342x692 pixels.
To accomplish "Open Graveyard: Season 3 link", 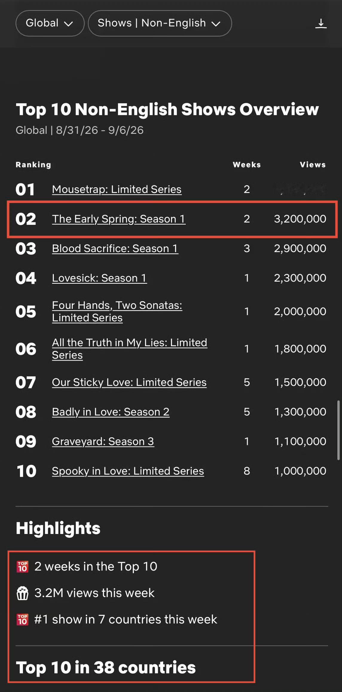I will [103, 441].
